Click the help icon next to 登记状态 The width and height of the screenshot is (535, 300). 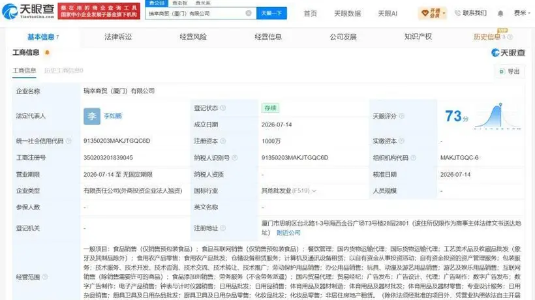[x=222, y=108]
